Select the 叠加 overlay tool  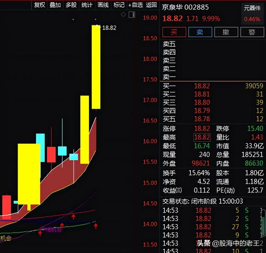tap(55, 5)
